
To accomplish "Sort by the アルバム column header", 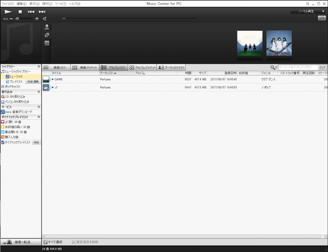I will (155, 73).
